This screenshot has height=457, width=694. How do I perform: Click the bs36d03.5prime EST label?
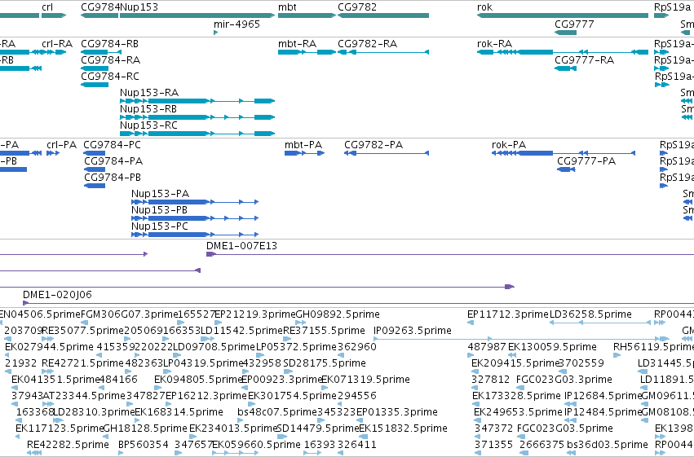click(608, 445)
